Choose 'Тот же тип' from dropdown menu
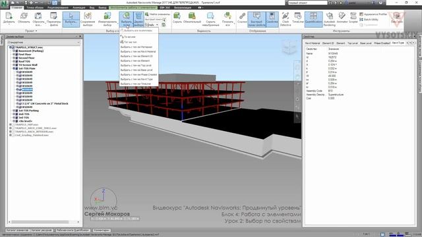 coord(139,42)
